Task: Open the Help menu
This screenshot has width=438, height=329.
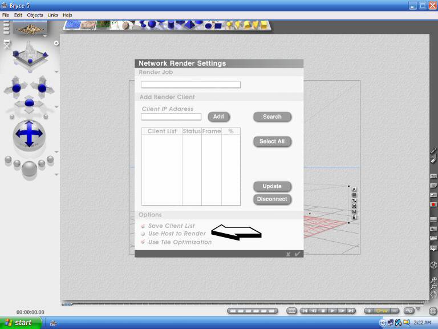Action: click(x=67, y=15)
